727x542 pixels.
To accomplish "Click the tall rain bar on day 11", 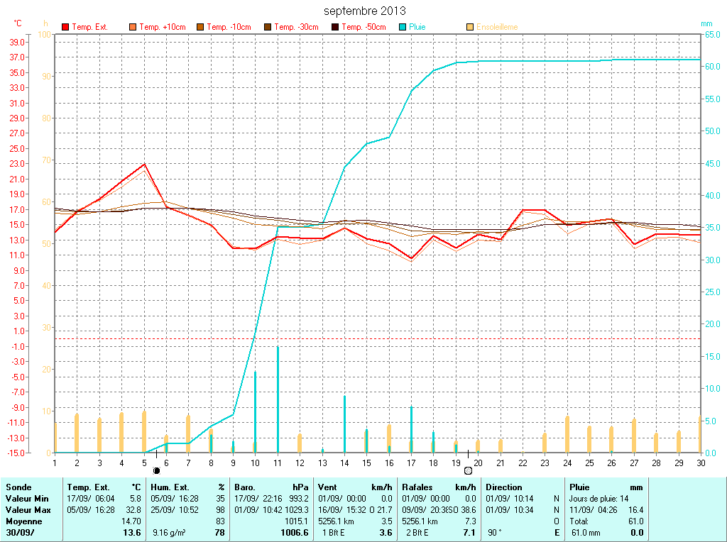I will [x=278, y=399].
